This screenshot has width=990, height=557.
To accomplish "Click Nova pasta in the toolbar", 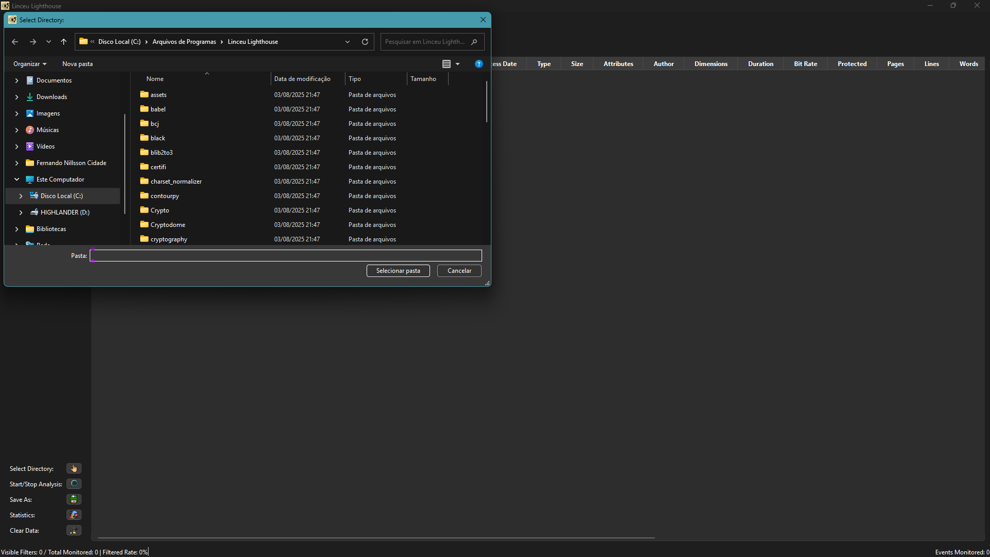I will tap(77, 64).
